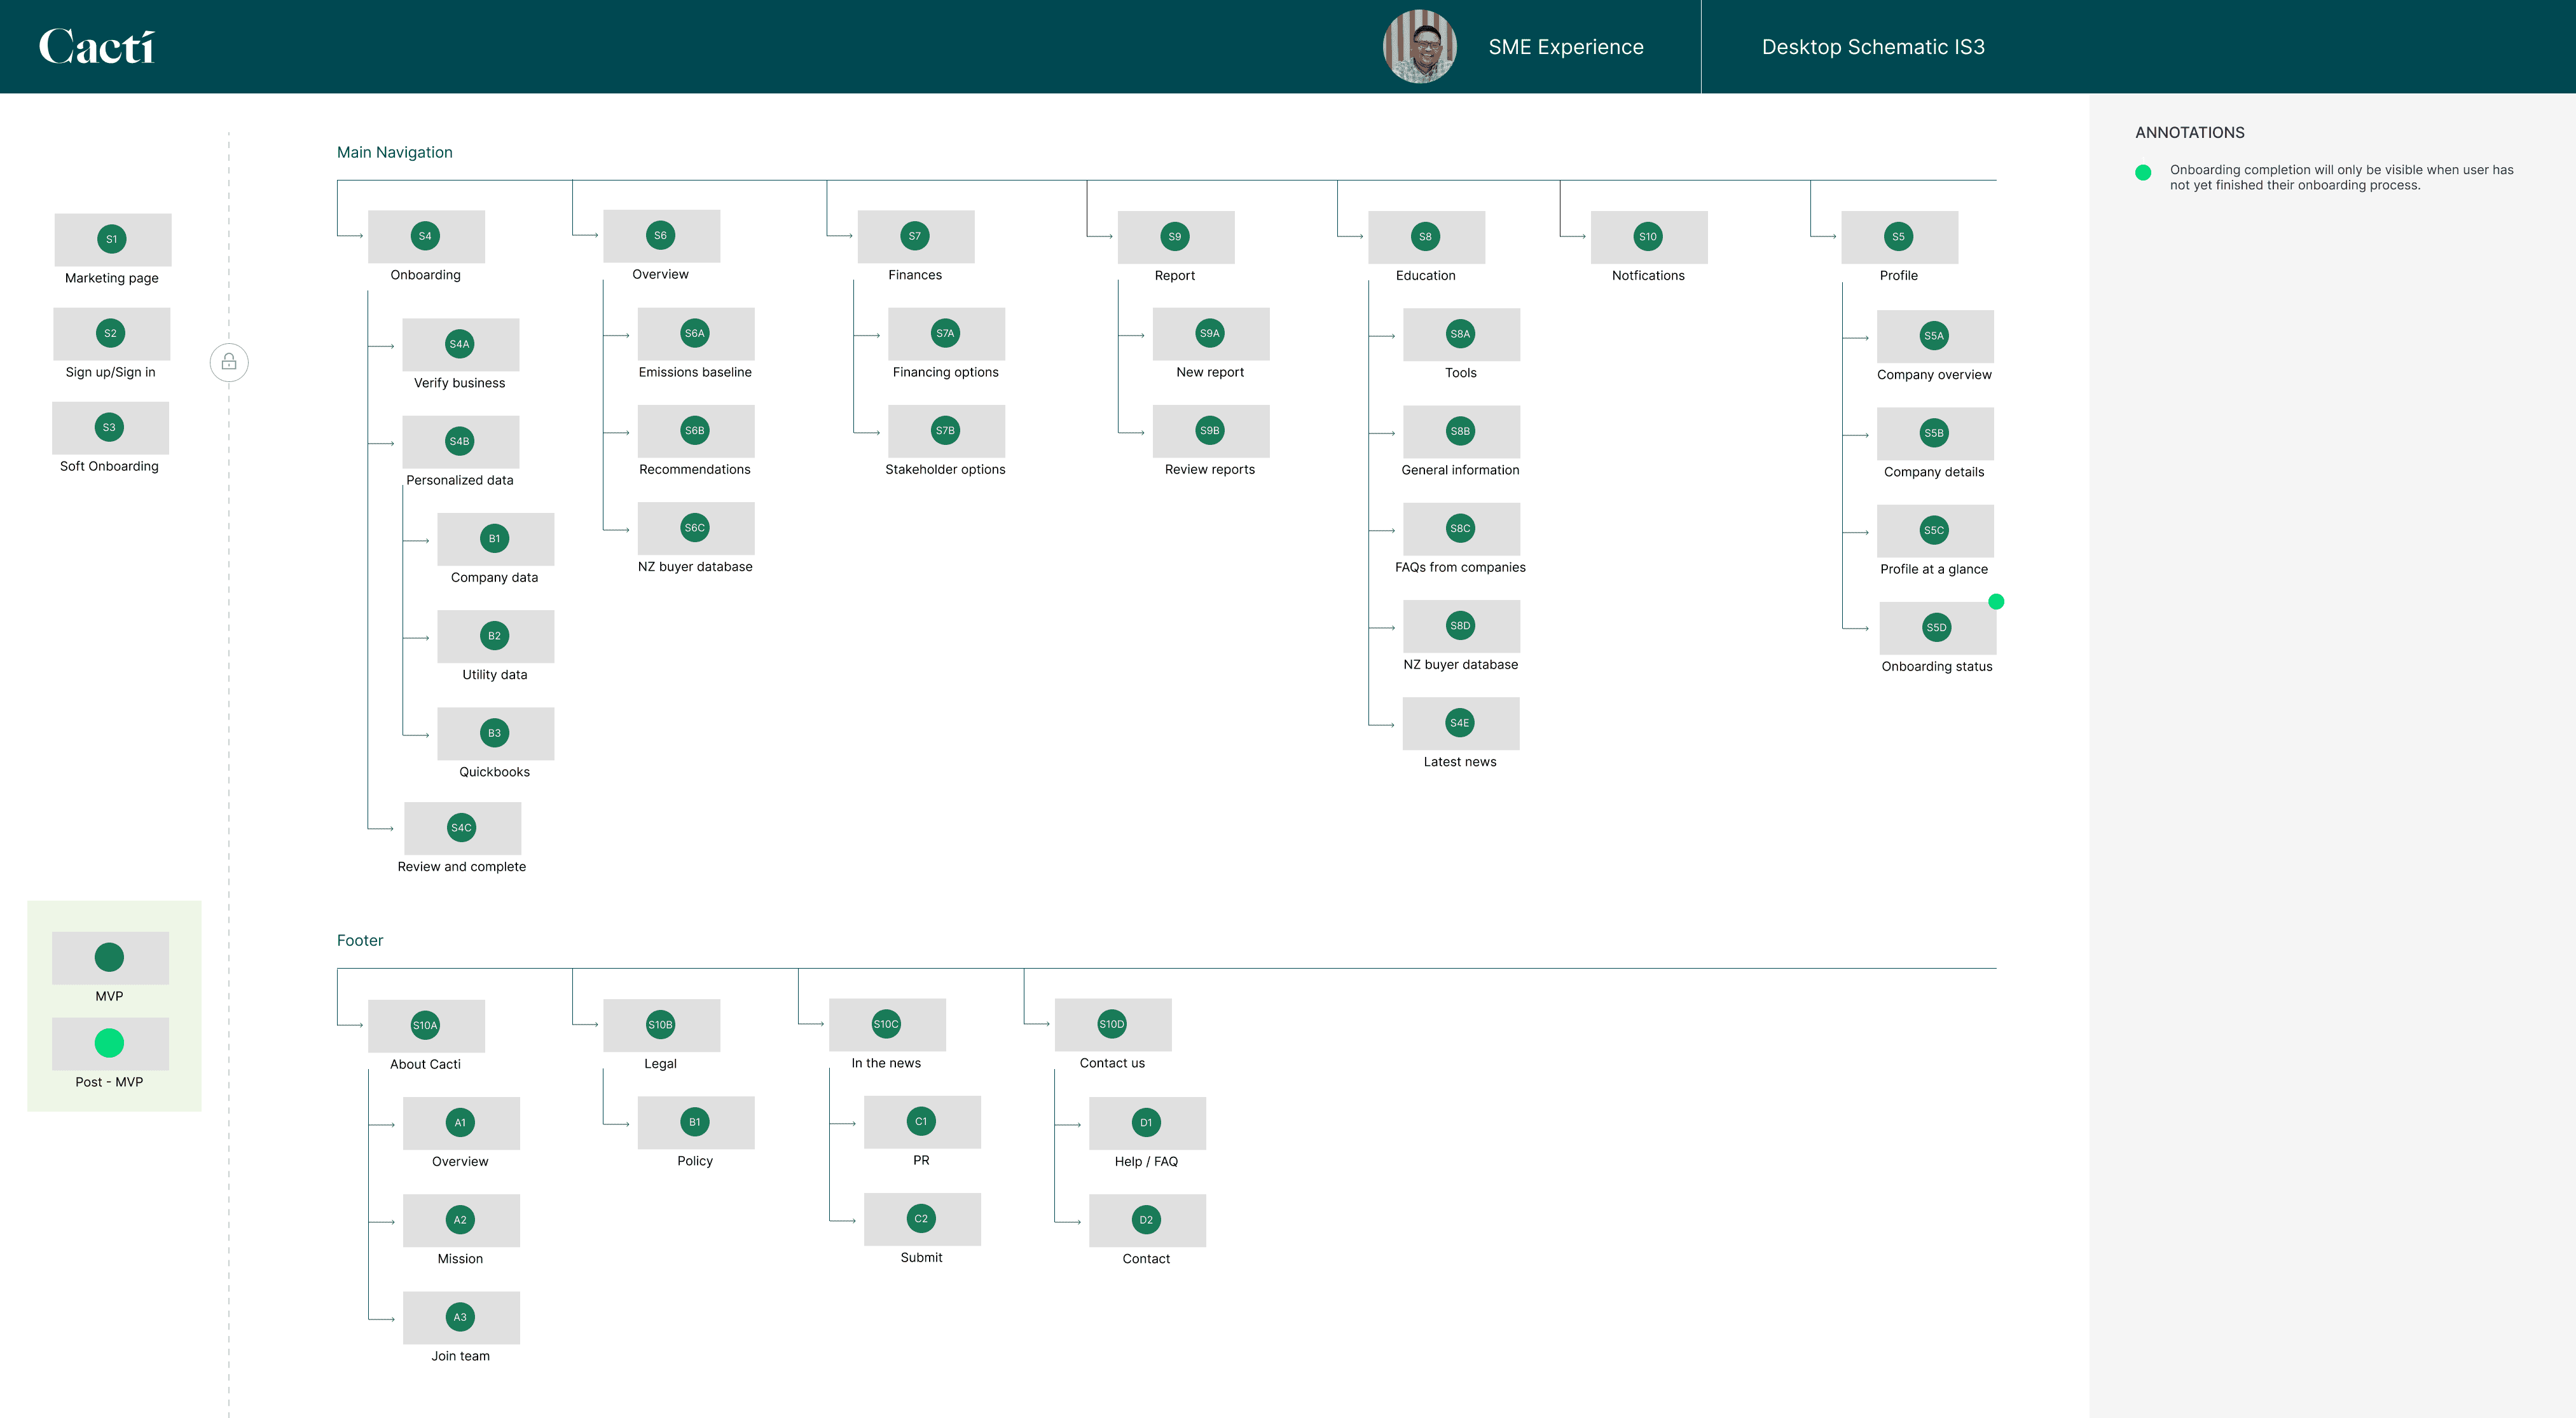The image size is (2576, 1418).
Task: Click the B1 Policy footer badge
Action: pos(695,1121)
